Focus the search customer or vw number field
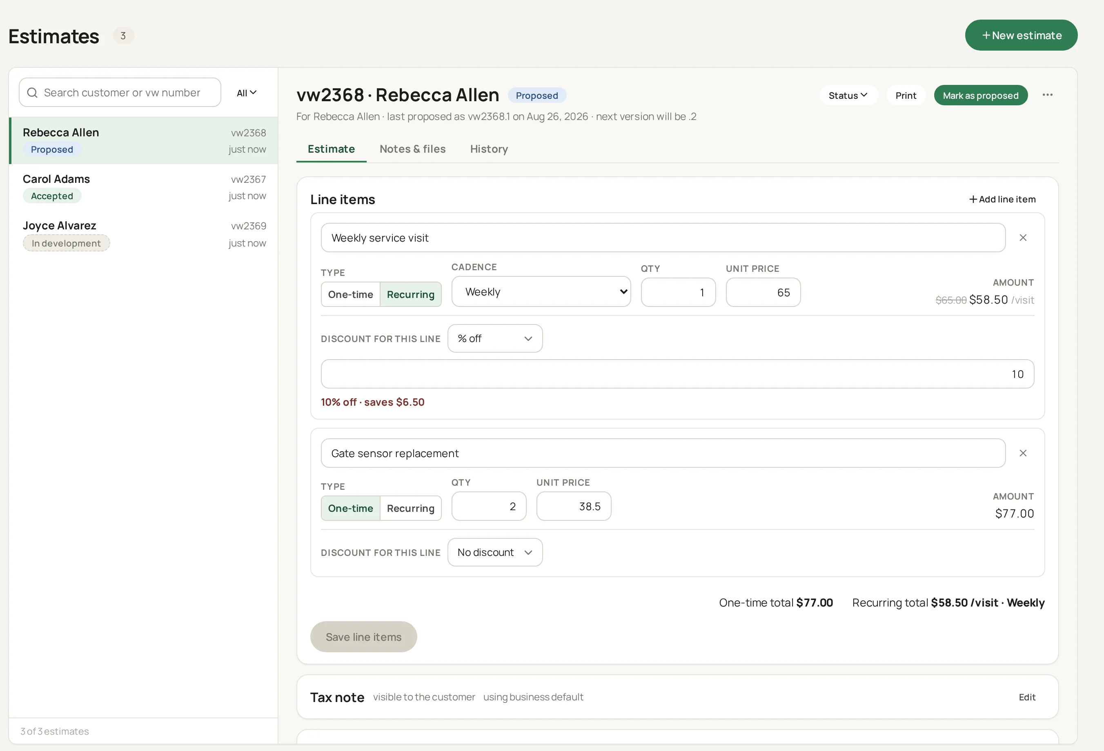The width and height of the screenshot is (1104, 751). tap(120, 93)
